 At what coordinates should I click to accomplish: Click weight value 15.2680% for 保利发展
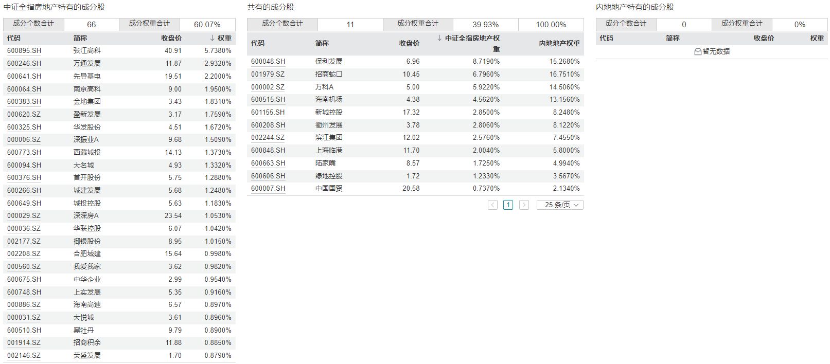point(564,61)
